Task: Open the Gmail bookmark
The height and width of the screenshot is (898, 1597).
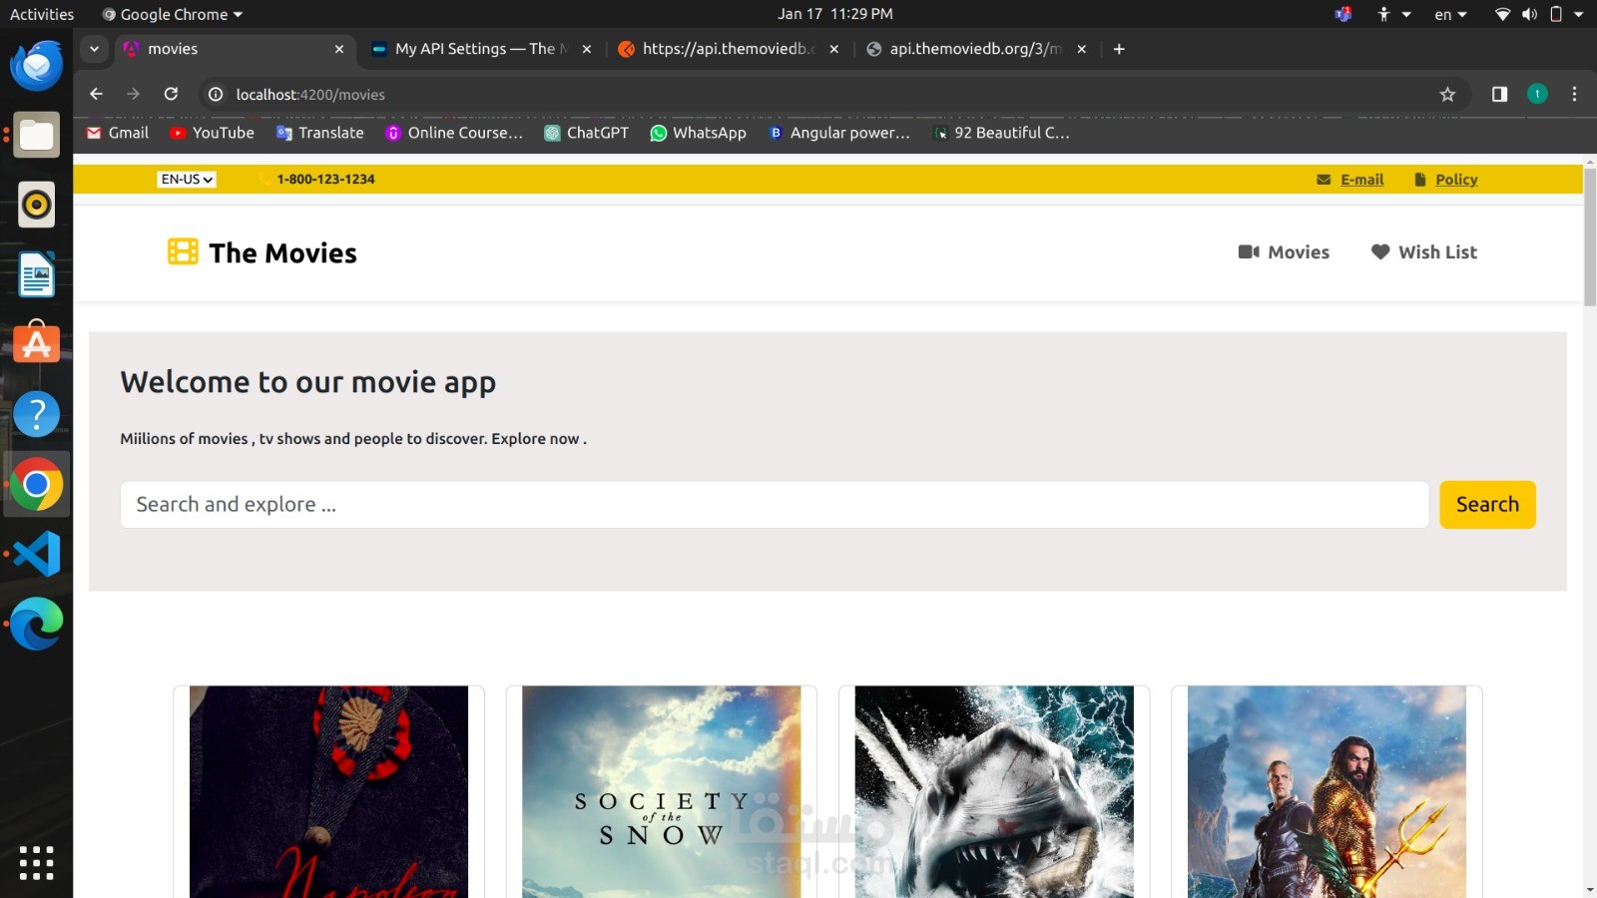Action: pyautogui.click(x=118, y=133)
